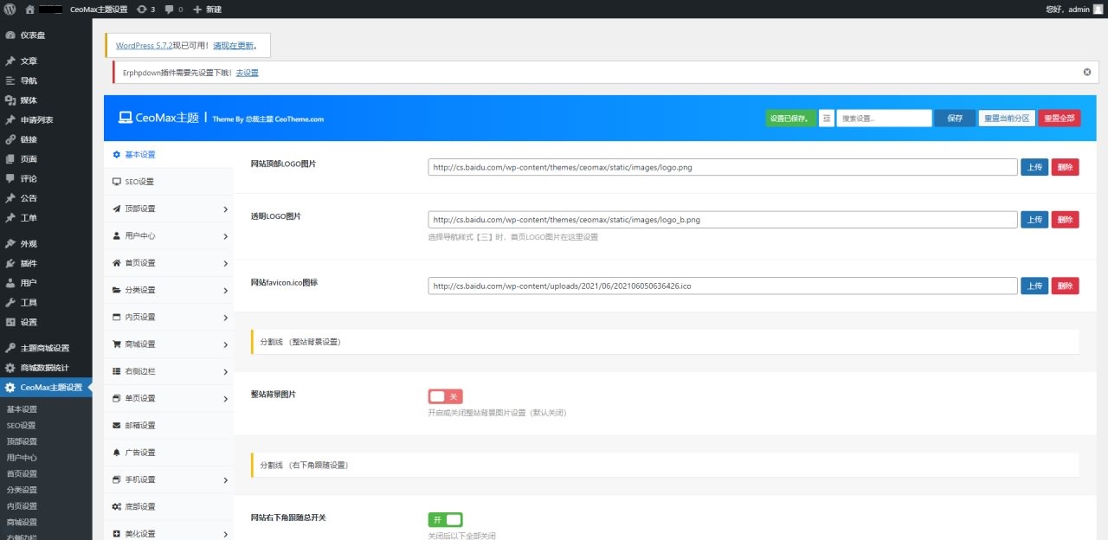The width and height of the screenshot is (1108, 540).
Task: Open the comments bubble icon showing 0
Action: [173, 9]
